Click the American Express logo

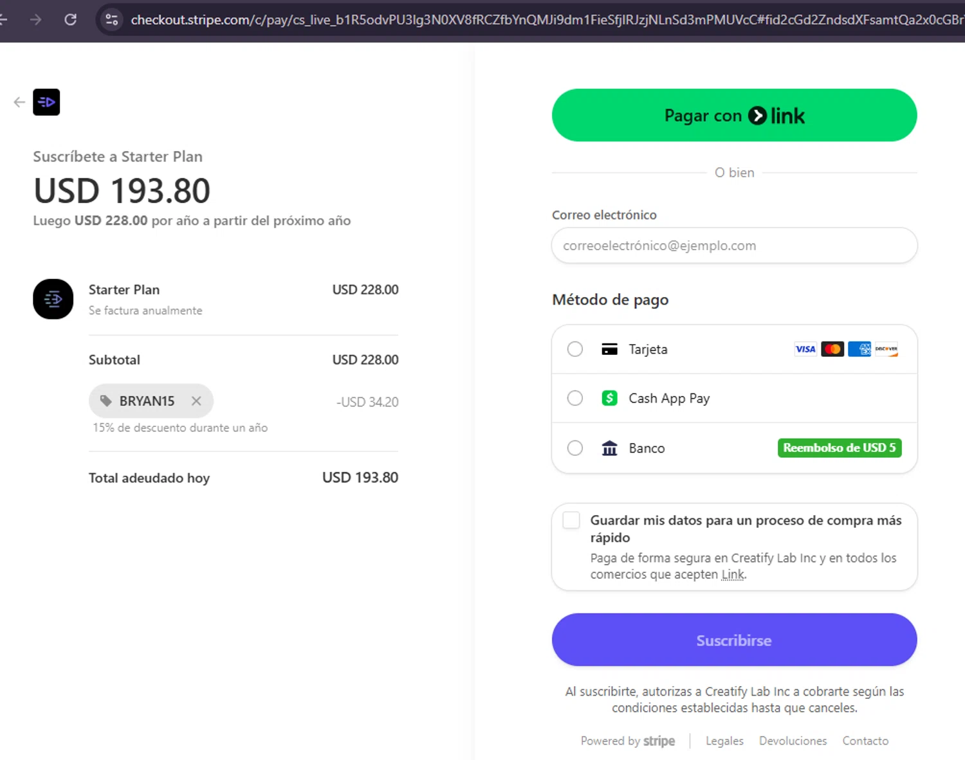[x=859, y=349]
